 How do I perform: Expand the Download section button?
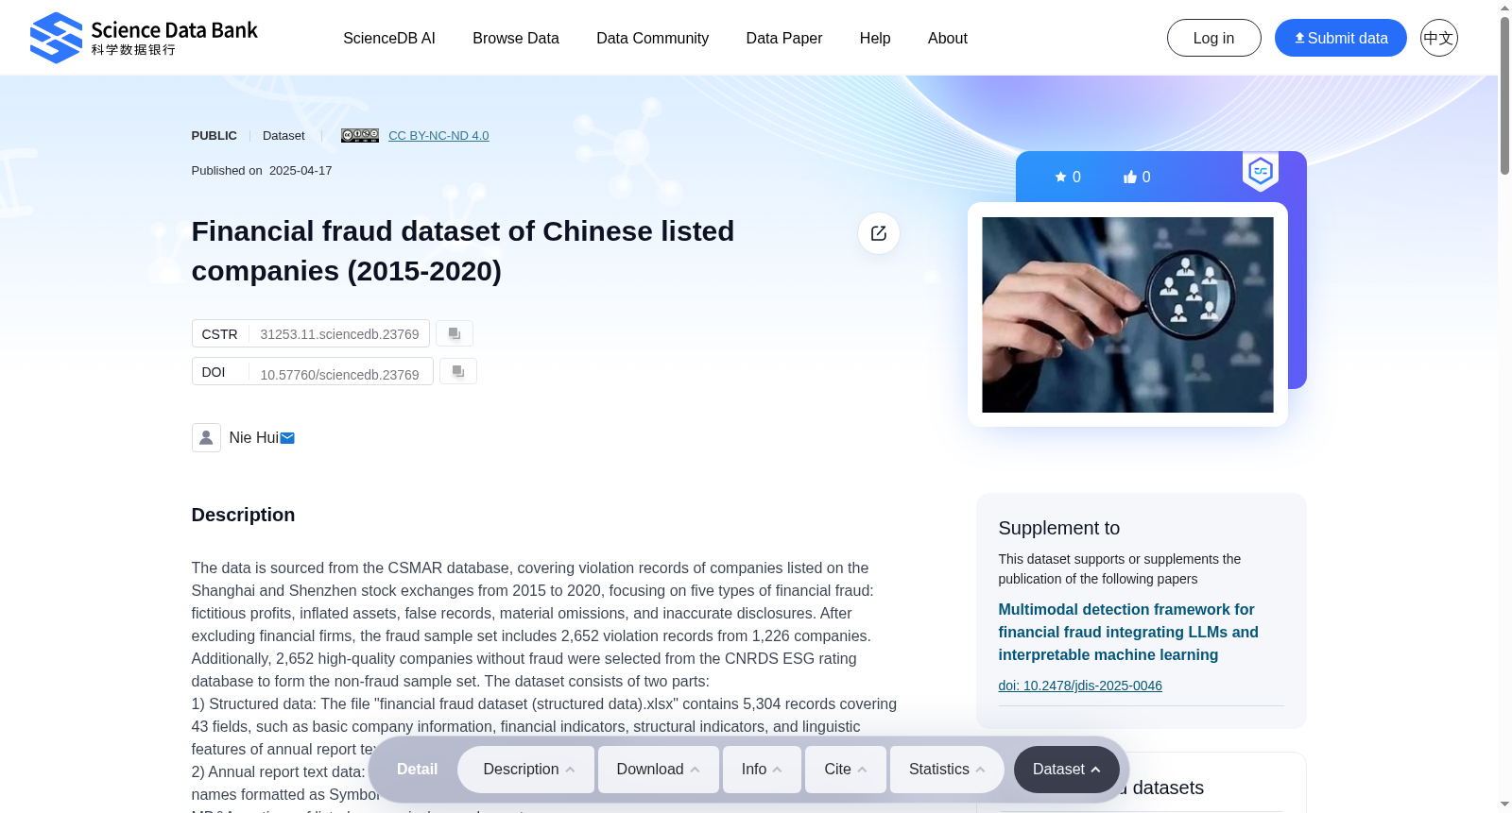click(x=659, y=770)
